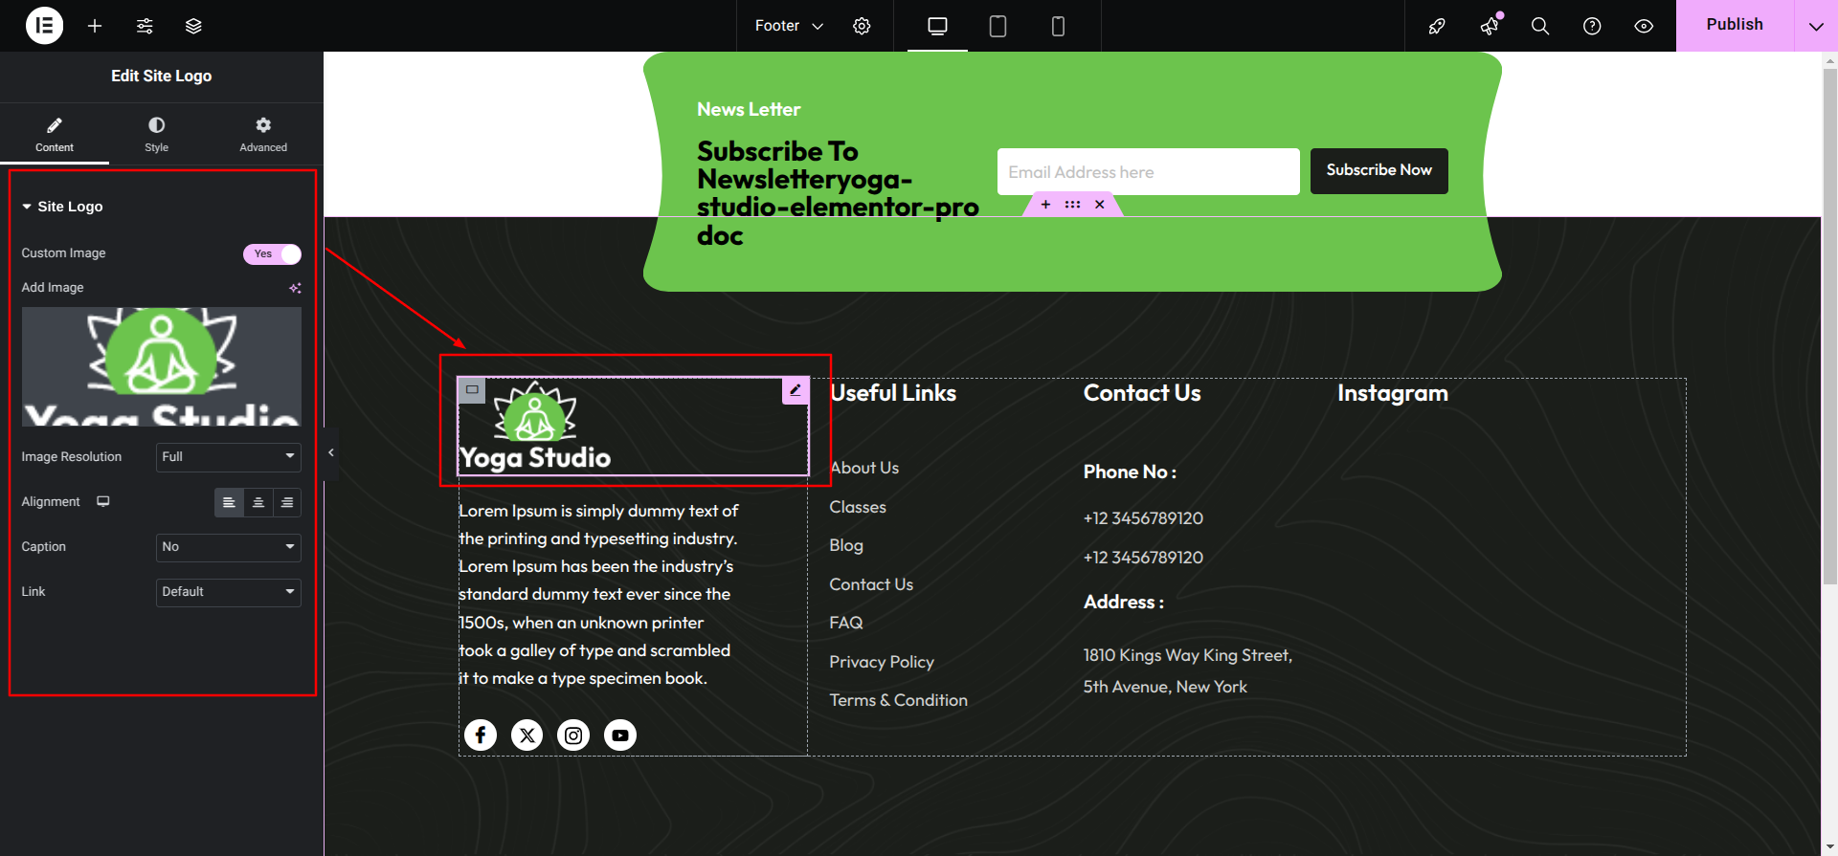This screenshot has width=1838, height=856.
Task: Open the Classes link
Action: (x=858, y=507)
